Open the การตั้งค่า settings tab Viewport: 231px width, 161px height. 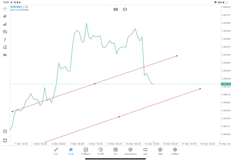coord(175,151)
